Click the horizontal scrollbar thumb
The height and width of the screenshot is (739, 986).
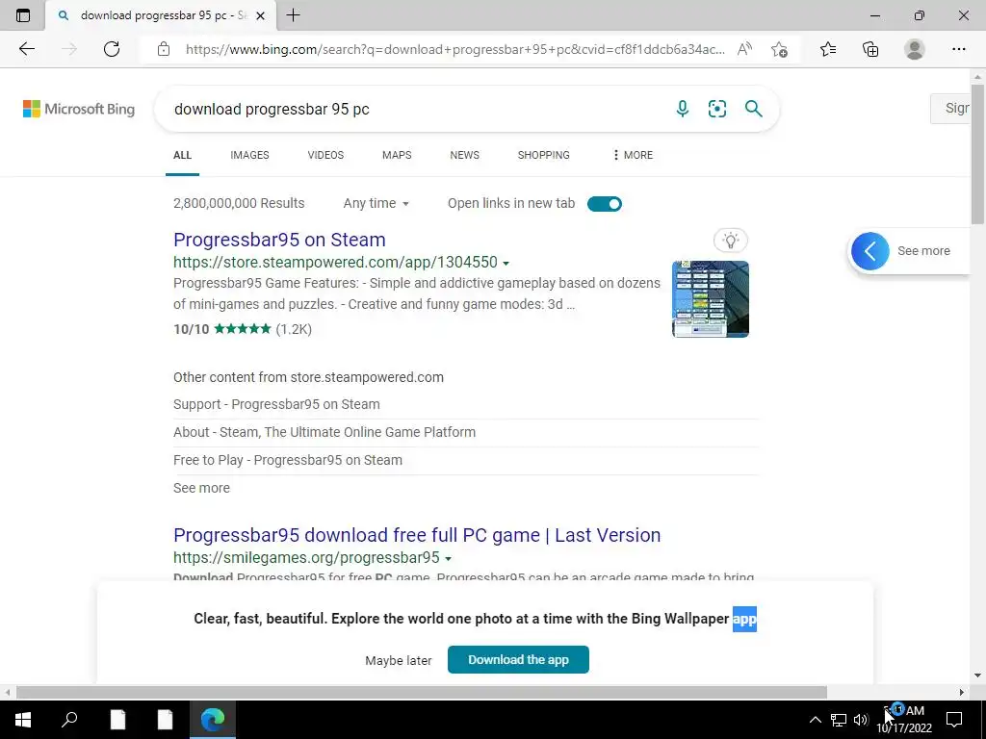coord(422,692)
